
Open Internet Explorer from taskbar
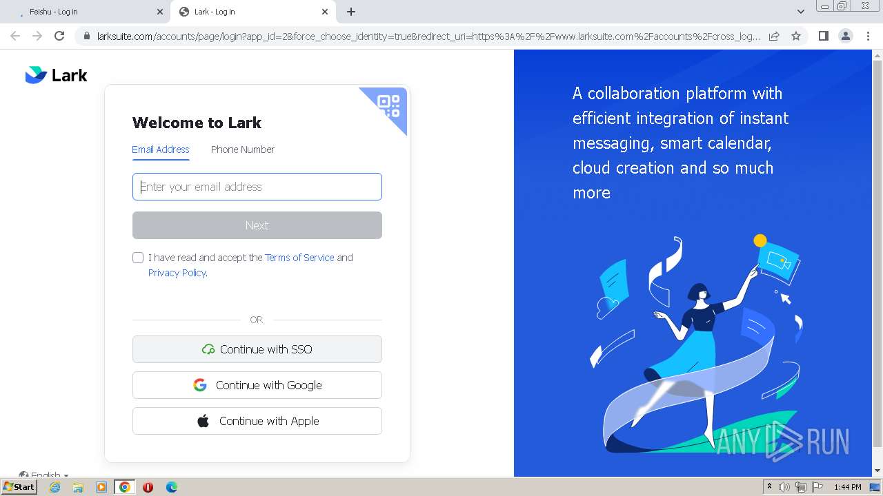click(x=54, y=487)
